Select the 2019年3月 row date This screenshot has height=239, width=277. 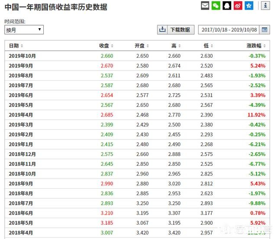click(21, 125)
